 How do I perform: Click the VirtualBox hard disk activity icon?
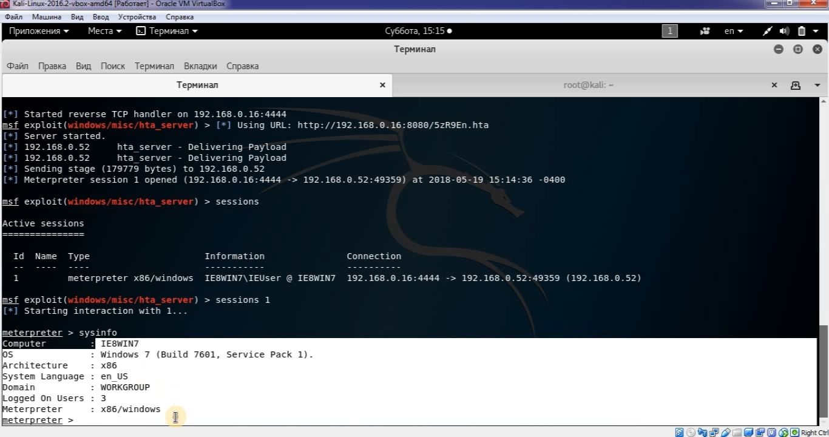coord(680,433)
